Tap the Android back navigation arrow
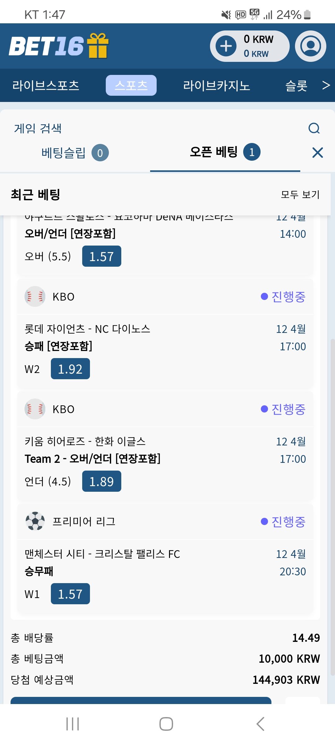The width and height of the screenshot is (335, 746). (260, 724)
